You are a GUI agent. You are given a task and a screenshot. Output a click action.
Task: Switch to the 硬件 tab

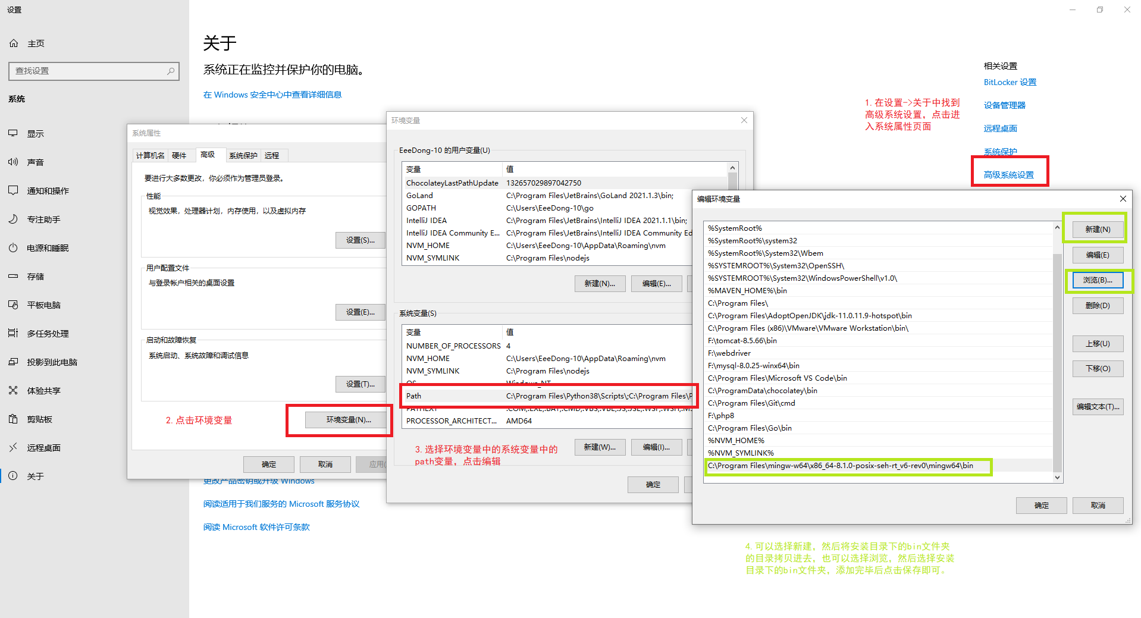pos(179,156)
